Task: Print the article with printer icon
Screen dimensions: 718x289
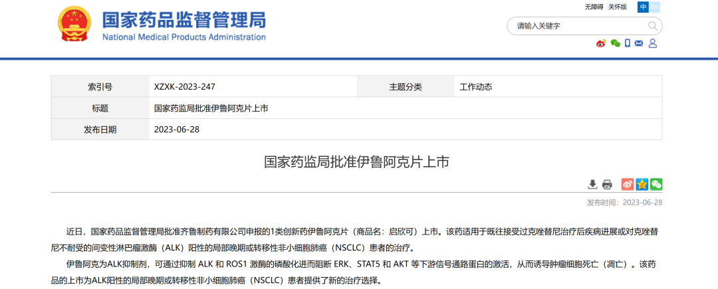Action: [x=607, y=184]
